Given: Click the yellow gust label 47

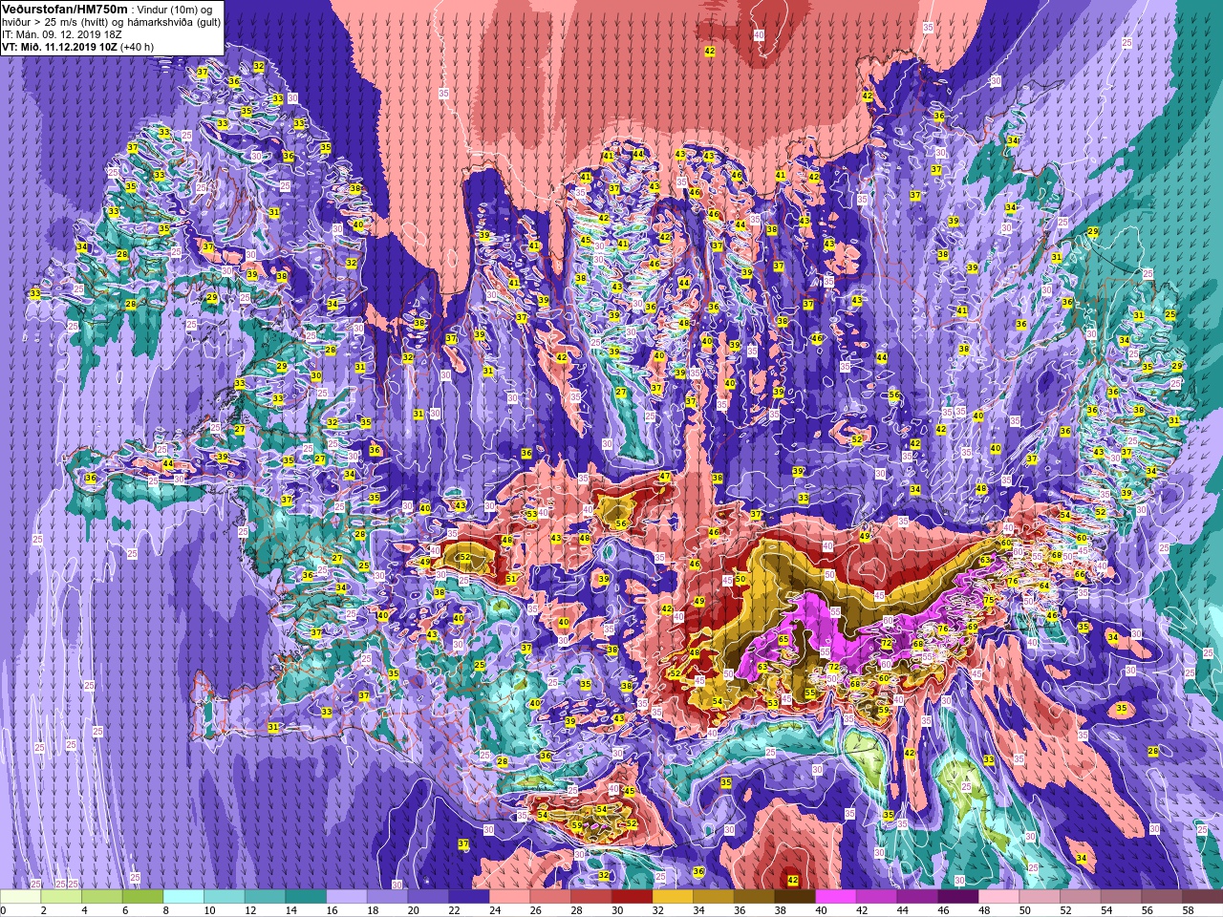Looking at the screenshot, I should [665, 476].
